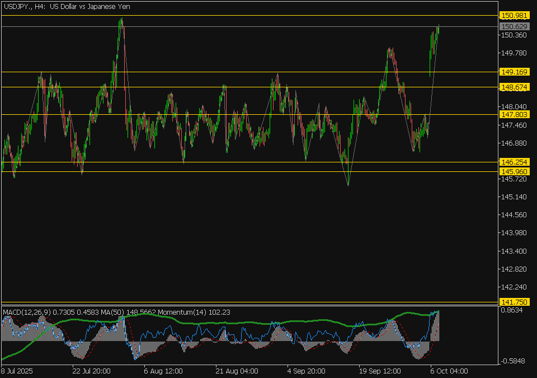Click the 147.803 price level label
Screen dimensions: 537x378
tap(515, 114)
